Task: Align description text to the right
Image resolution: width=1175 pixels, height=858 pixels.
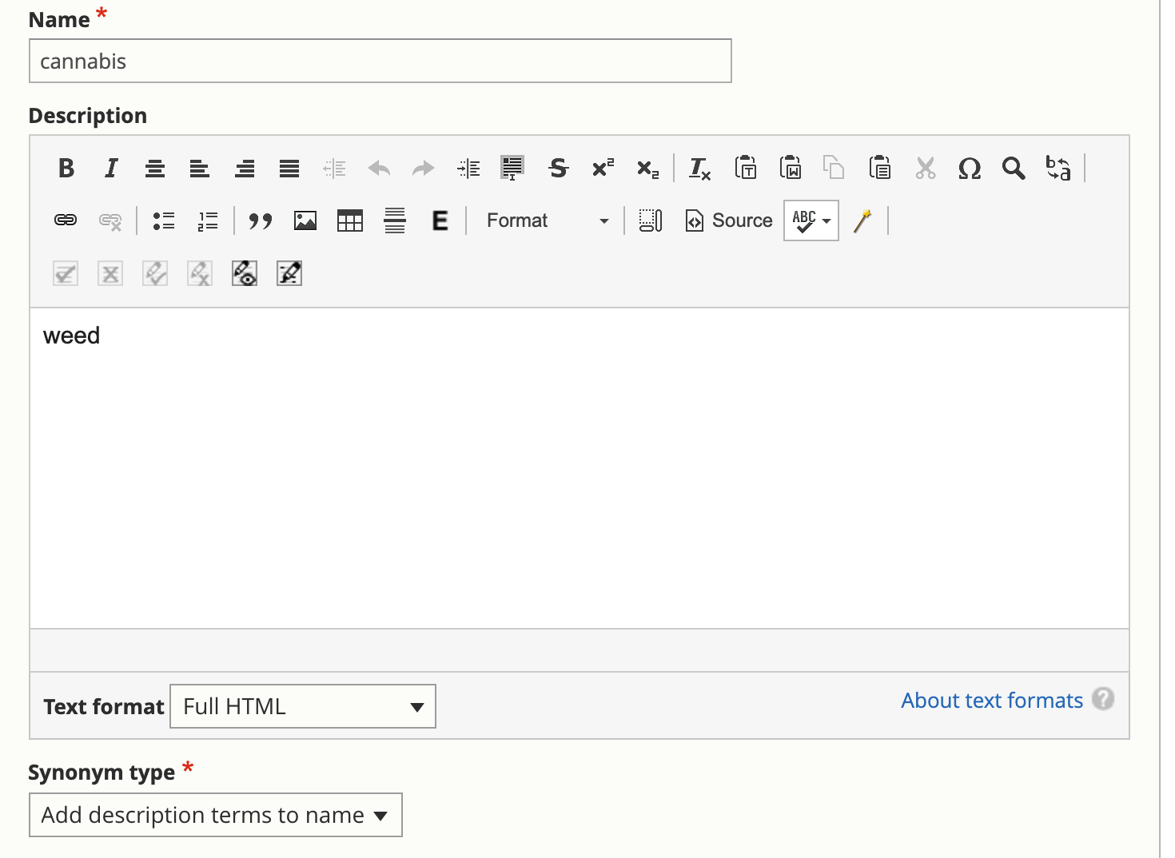Action: tap(245, 169)
